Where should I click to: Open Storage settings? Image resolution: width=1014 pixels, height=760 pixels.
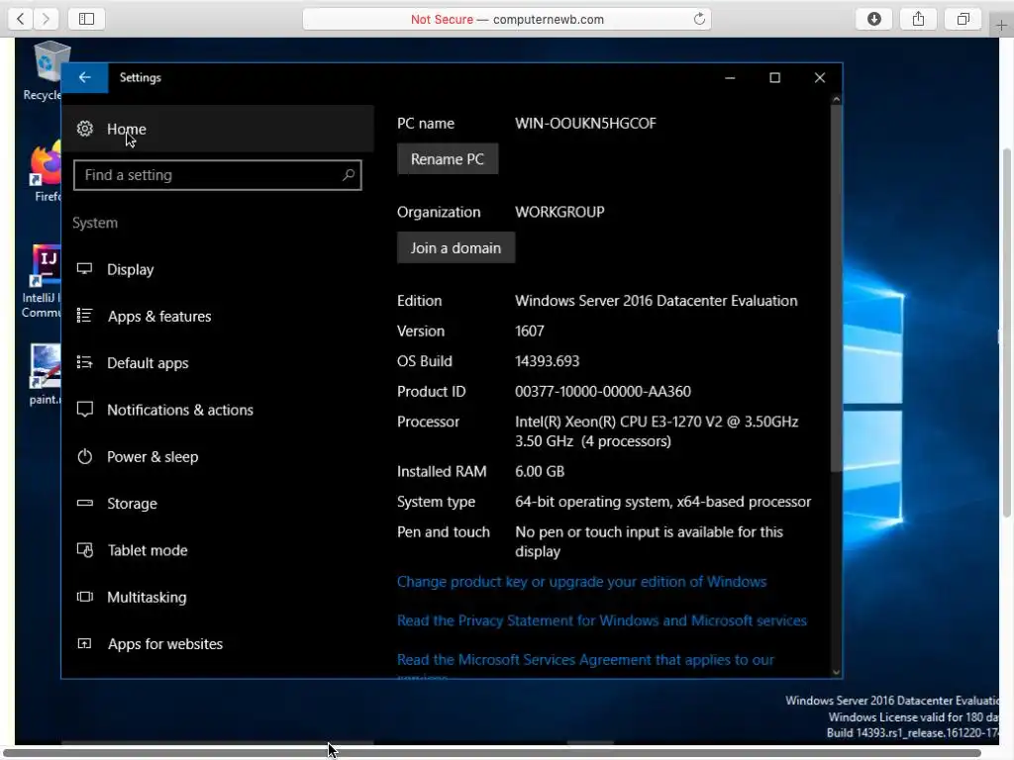pyautogui.click(x=218, y=504)
